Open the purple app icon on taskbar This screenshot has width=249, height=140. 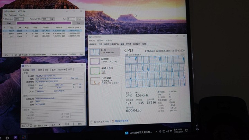(16, 138)
